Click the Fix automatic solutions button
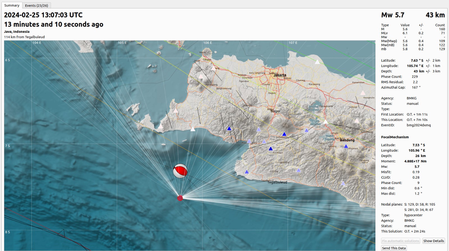The width and height of the screenshot is (449, 251). (400, 241)
